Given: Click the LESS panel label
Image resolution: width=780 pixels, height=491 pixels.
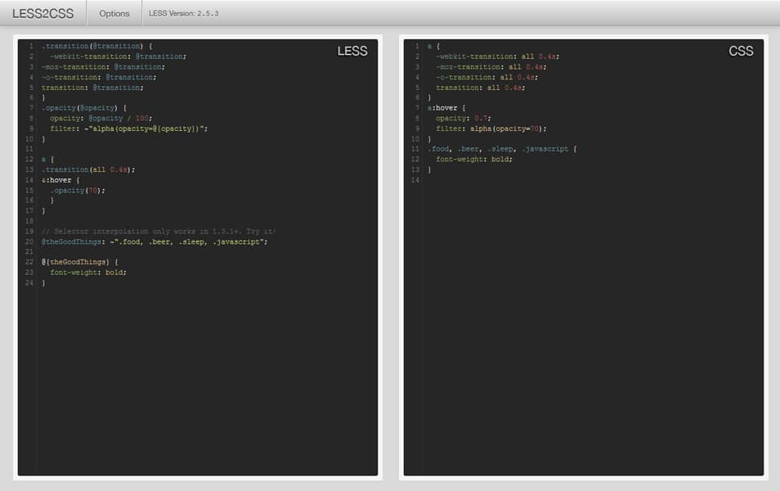Looking at the screenshot, I should (x=352, y=52).
